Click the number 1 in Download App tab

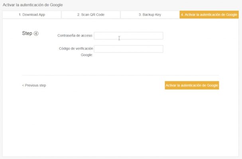(x=20, y=15)
